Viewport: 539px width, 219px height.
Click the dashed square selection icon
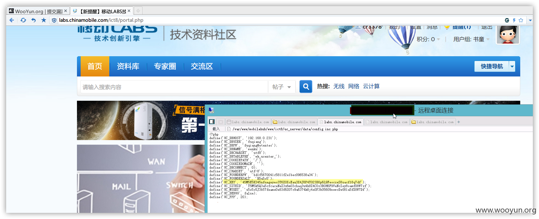coord(221,122)
